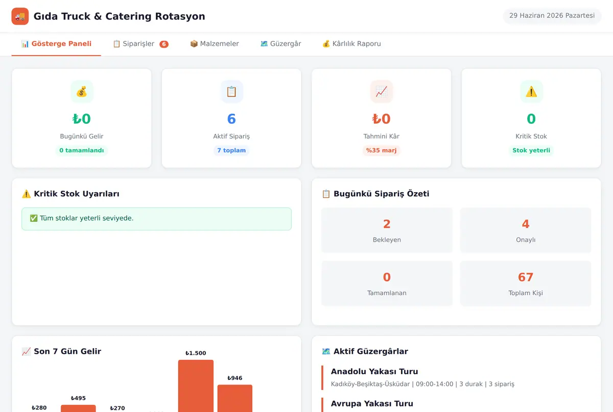
Task: Click the orange badge showing 6 on Siparişler
Action: pyautogui.click(x=164, y=44)
